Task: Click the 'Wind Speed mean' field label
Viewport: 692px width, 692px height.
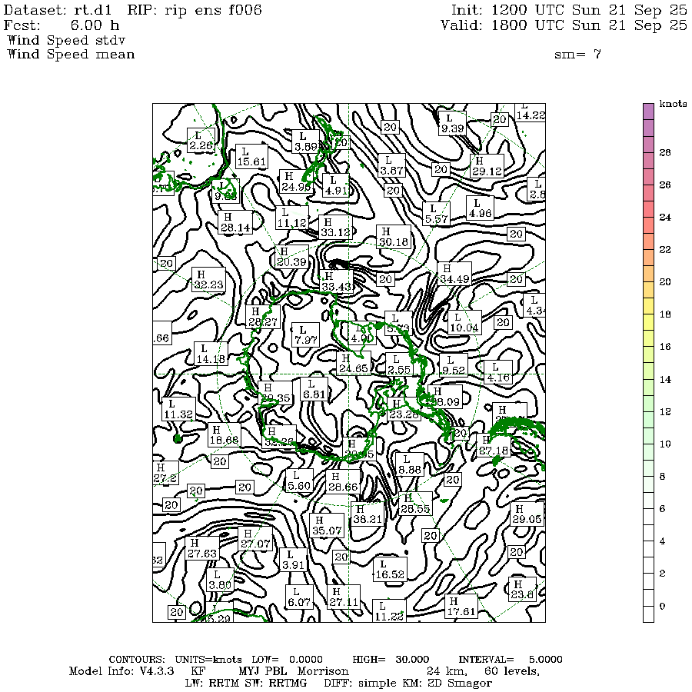Action: coord(71,55)
